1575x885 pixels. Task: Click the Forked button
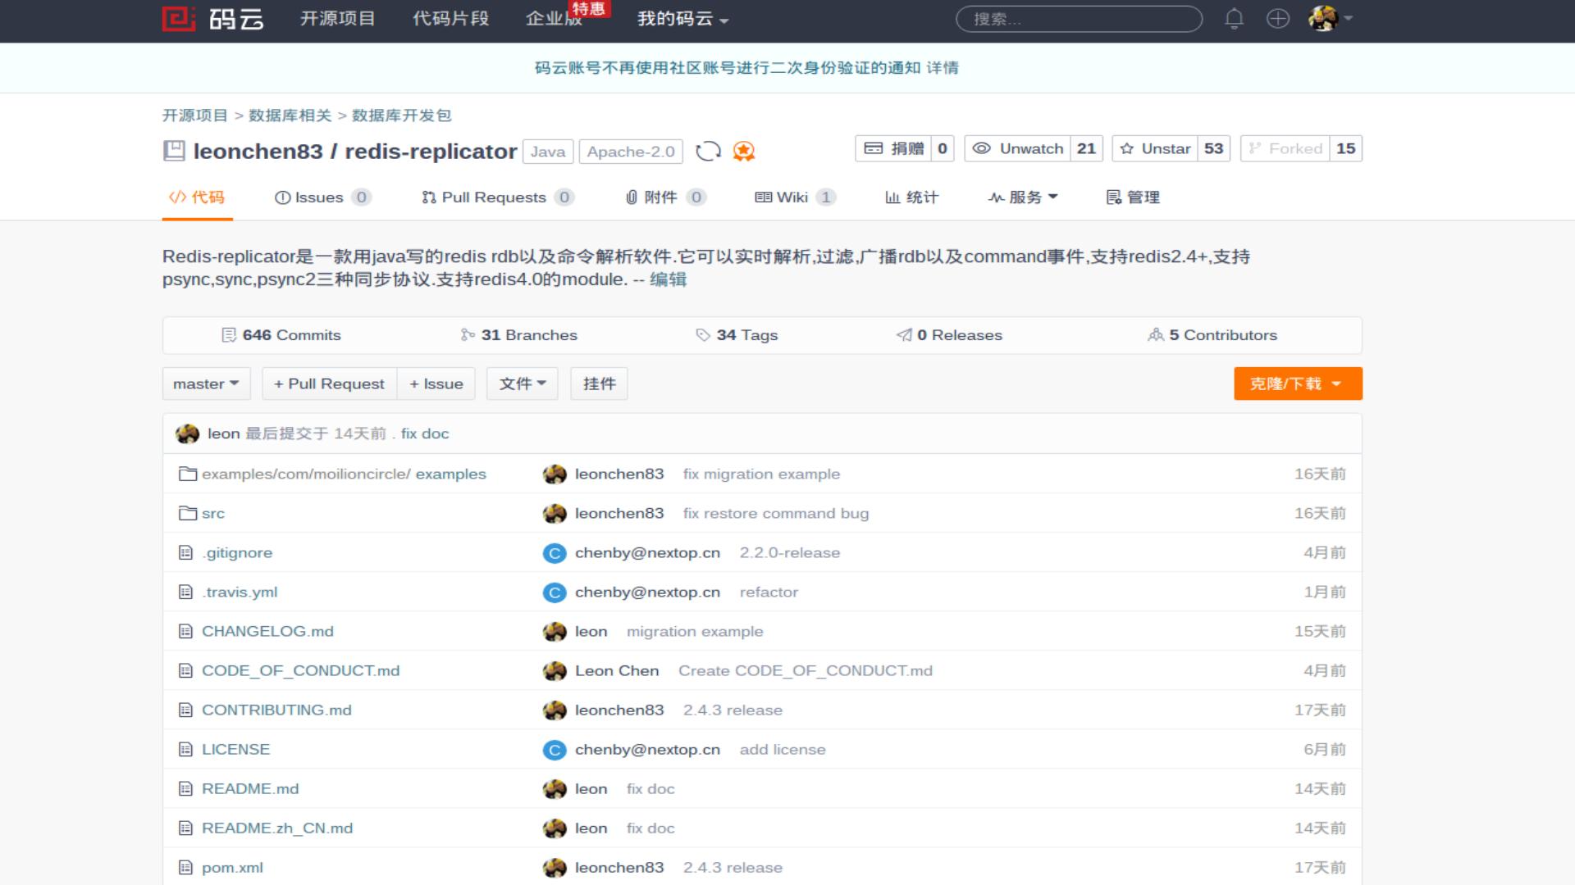point(1285,148)
